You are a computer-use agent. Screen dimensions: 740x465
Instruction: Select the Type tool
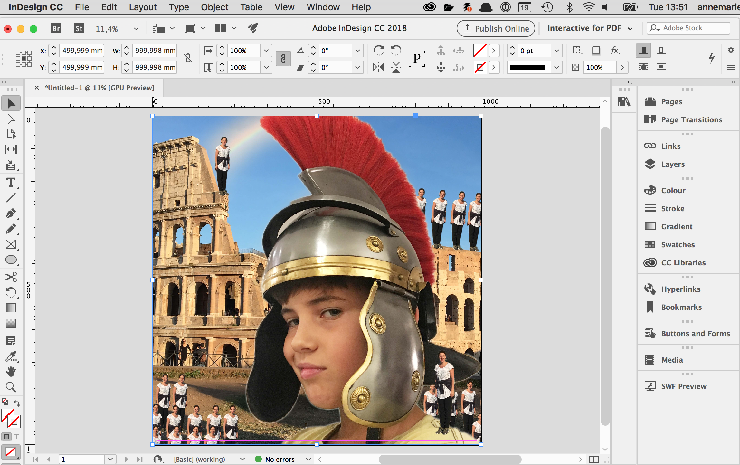tap(11, 183)
